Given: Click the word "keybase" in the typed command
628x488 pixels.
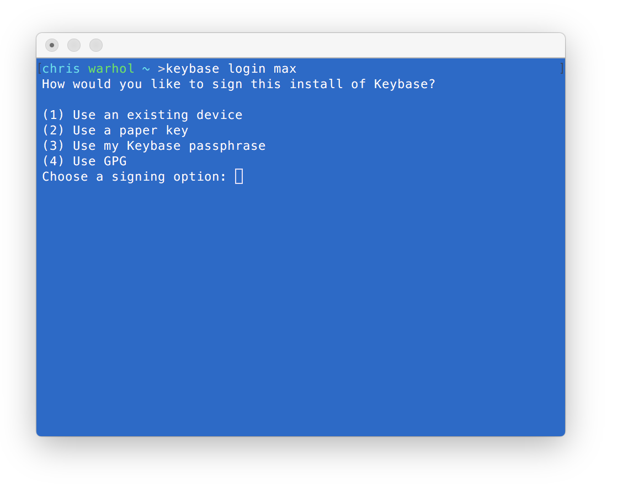Looking at the screenshot, I should pyautogui.click(x=193, y=69).
